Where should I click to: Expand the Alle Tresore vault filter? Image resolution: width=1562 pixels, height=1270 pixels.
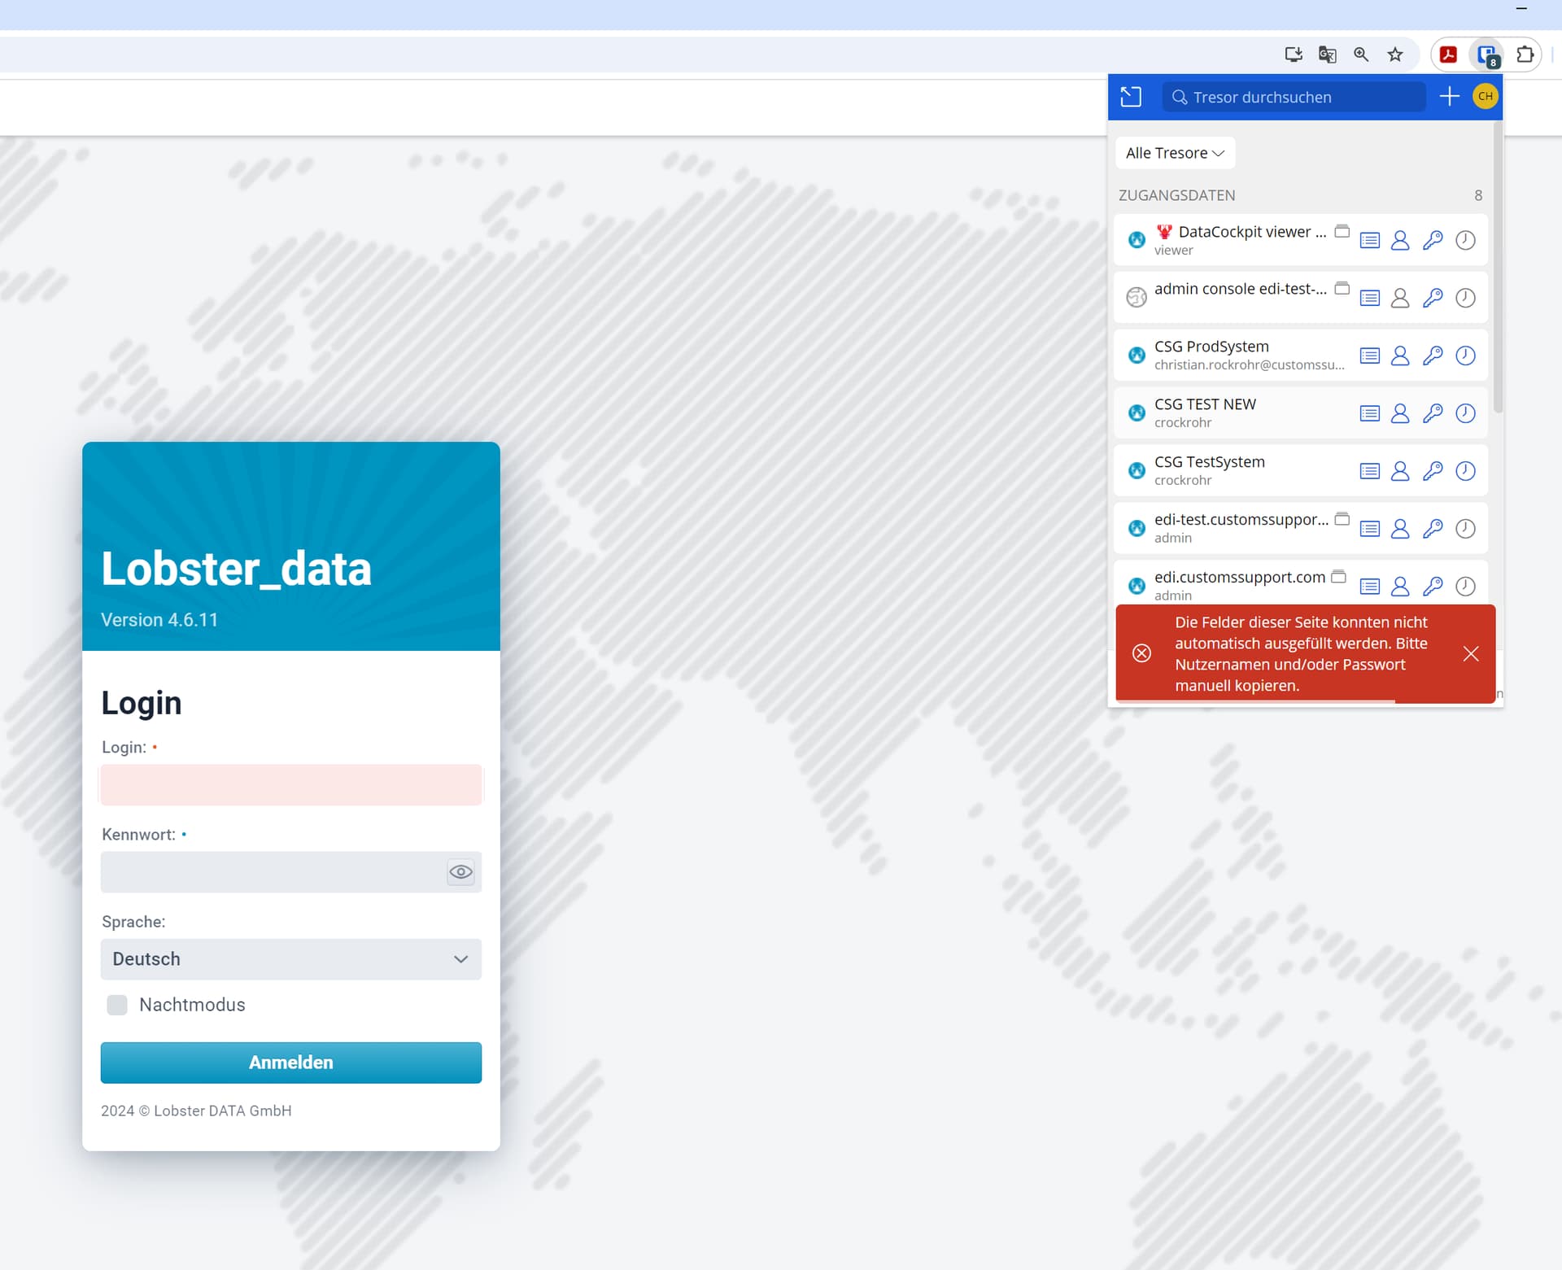(1175, 154)
